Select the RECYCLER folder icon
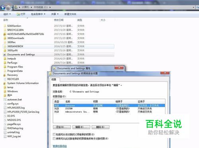Screen dimensions: 199x148 5,79
